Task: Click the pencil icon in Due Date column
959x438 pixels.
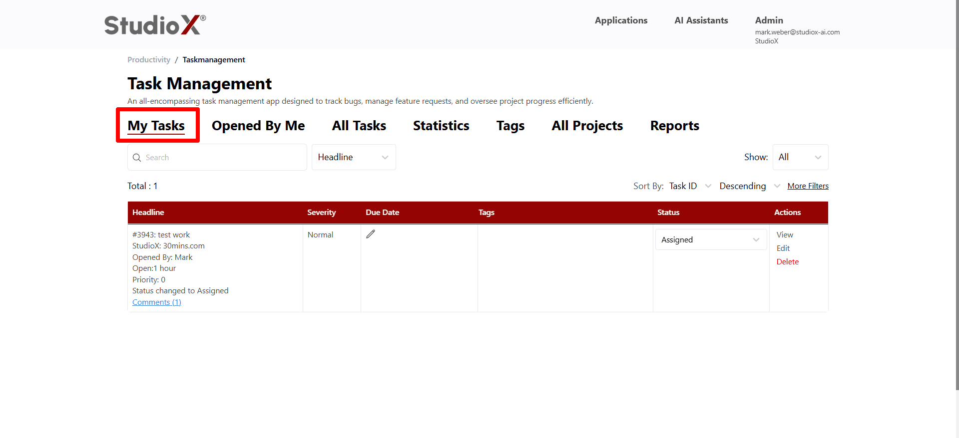Action: coord(371,234)
